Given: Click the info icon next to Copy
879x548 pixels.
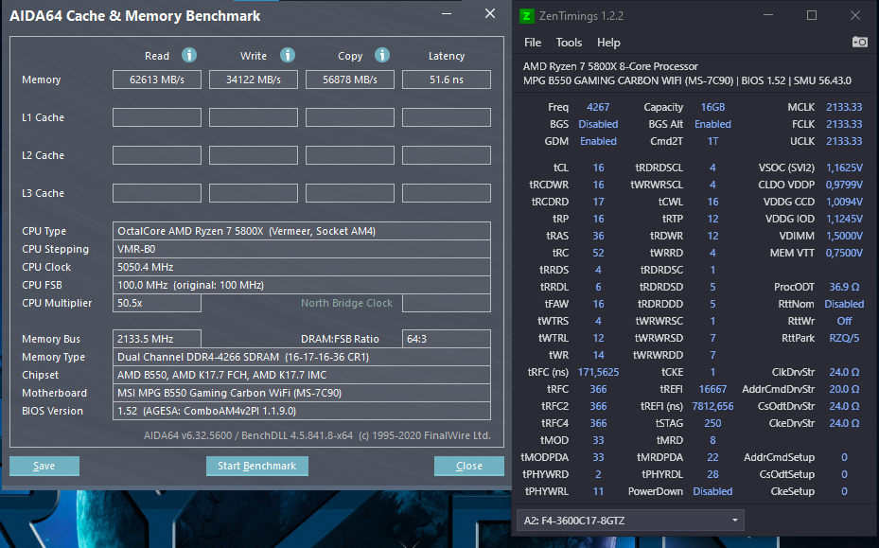Looking at the screenshot, I should click(x=381, y=55).
